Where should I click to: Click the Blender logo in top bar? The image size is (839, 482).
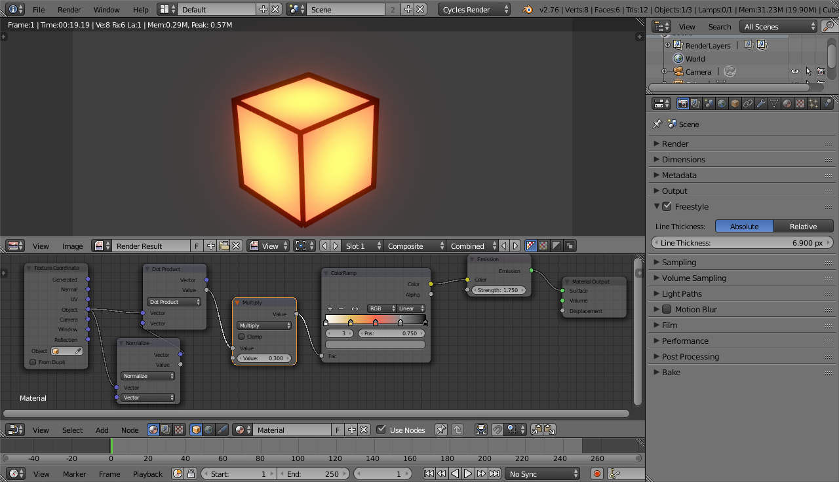(x=528, y=9)
